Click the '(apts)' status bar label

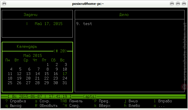[90, 96]
